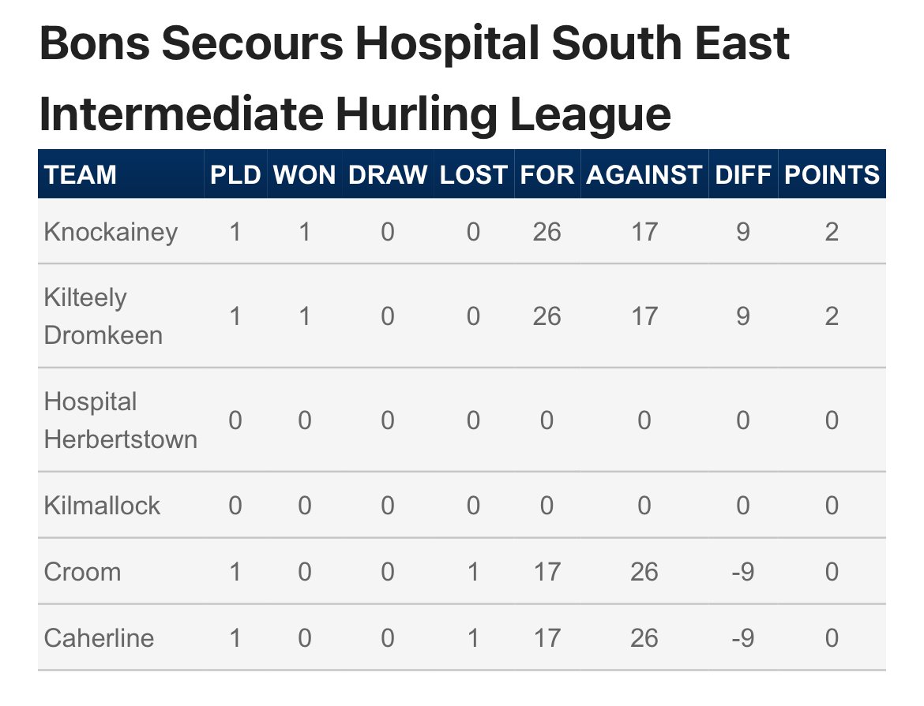The width and height of the screenshot is (924, 706).
Task: Click the TEAM column header
Action: tap(80, 175)
